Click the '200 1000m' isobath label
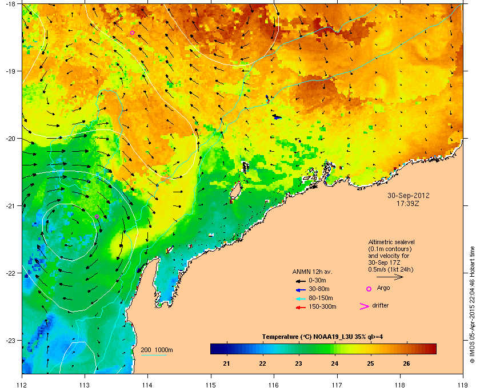This screenshot has width=480, height=388. pyautogui.click(x=157, y=350)
